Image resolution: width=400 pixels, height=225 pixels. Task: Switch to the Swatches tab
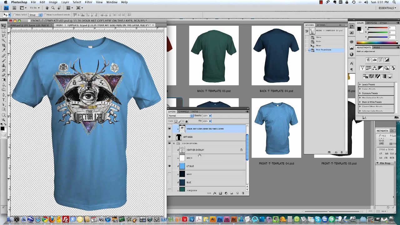(371, 23)
